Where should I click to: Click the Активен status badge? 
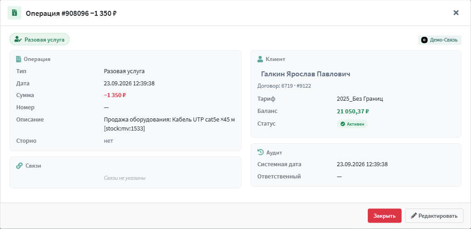pyautogui.click(x=352, y=124)
